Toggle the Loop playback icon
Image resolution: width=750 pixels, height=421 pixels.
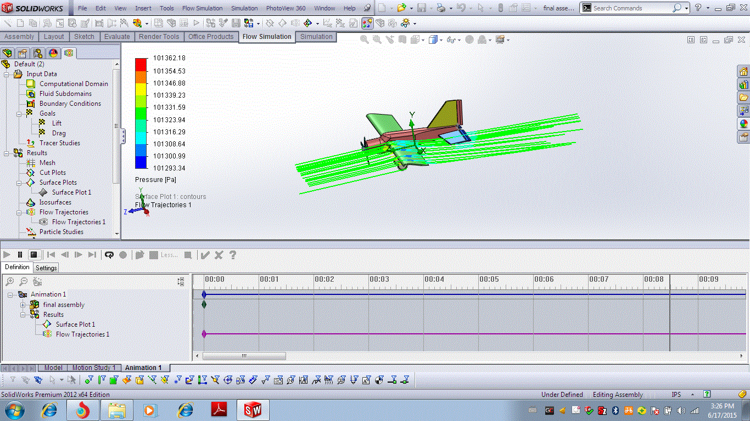point(109,255)
